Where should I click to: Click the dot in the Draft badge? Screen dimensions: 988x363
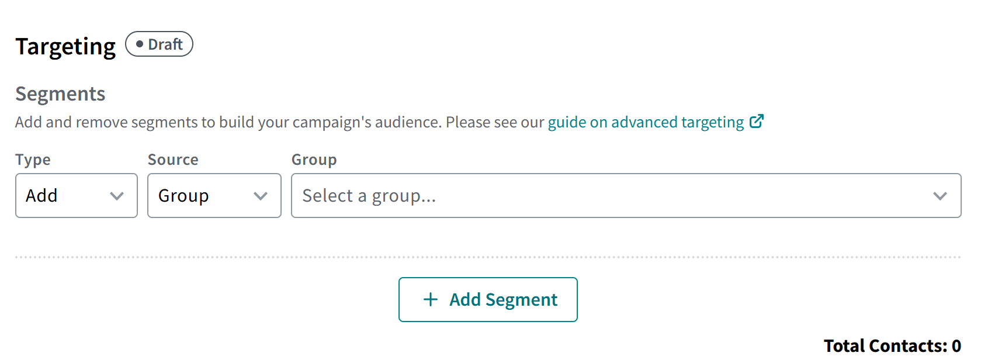pyautogui.click(x=140, y=44)
